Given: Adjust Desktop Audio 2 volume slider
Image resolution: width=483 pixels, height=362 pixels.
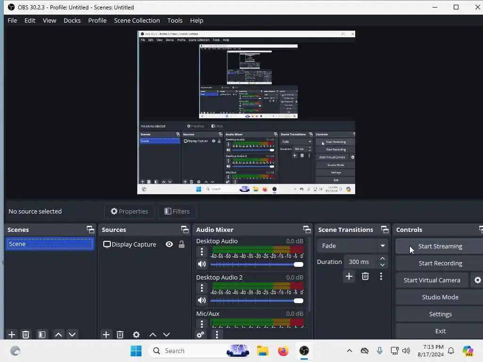Looking at the screenshot, I should [x=257, y=300].
